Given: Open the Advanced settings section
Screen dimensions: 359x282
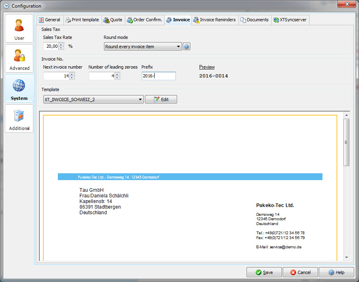Looking at the screenshot, I should pyautogui.click(x=19, y=59).
